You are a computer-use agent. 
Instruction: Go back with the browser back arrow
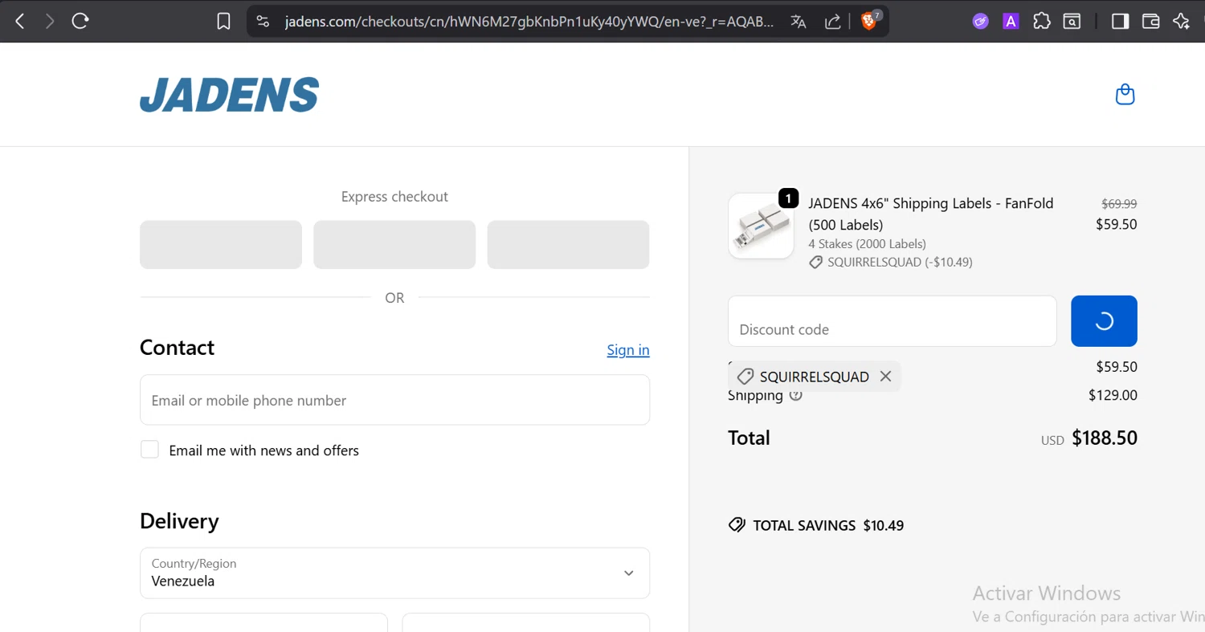tap(20, 22)
